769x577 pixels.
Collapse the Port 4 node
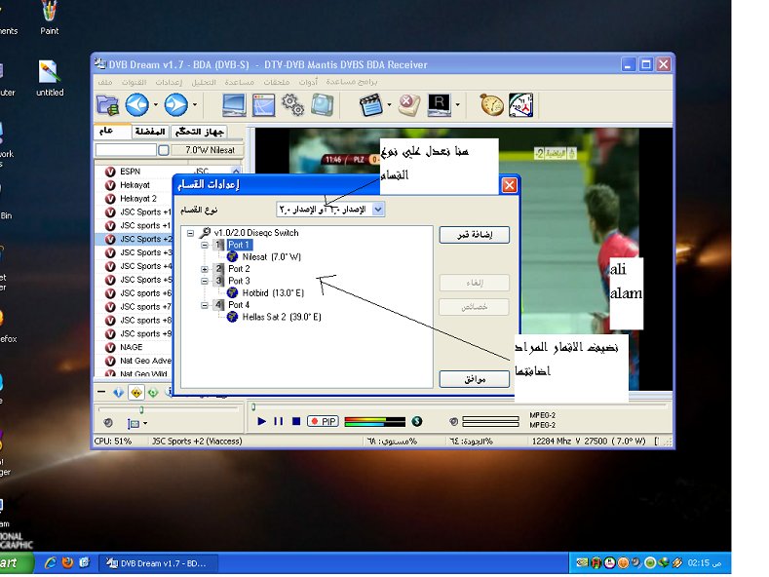coord(205,305)
